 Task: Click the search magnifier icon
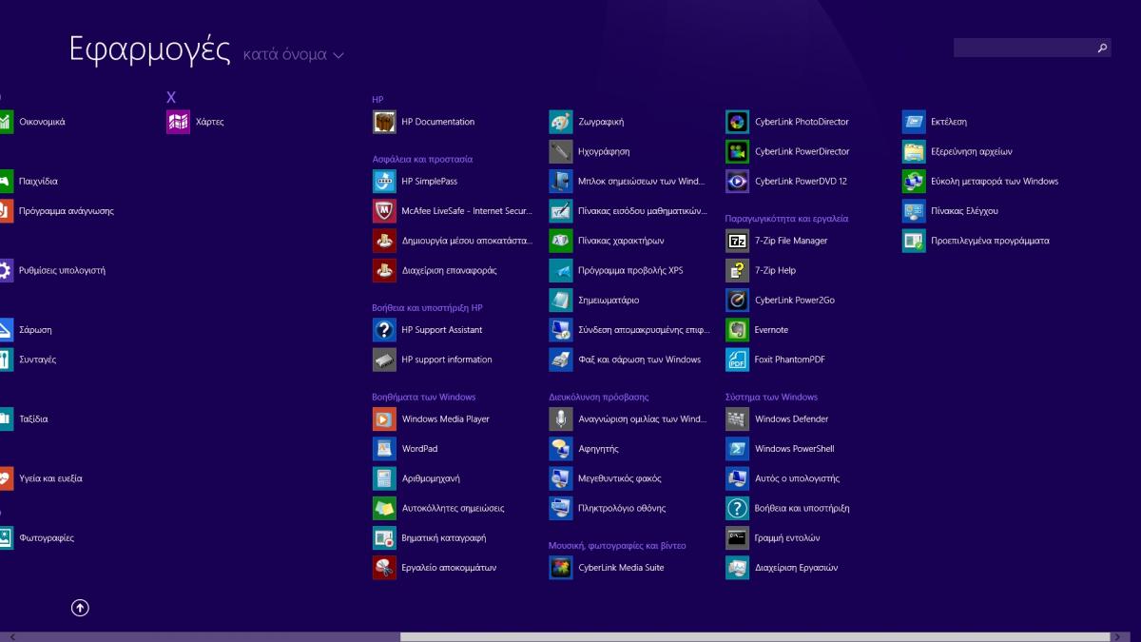tap(1102, 48)
